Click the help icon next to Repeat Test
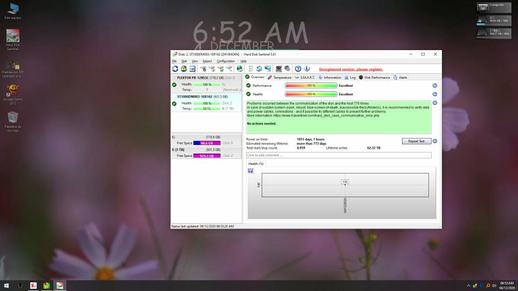Viewport: 518px width, 291px height. pyautogui.click(x=435, y=141)
